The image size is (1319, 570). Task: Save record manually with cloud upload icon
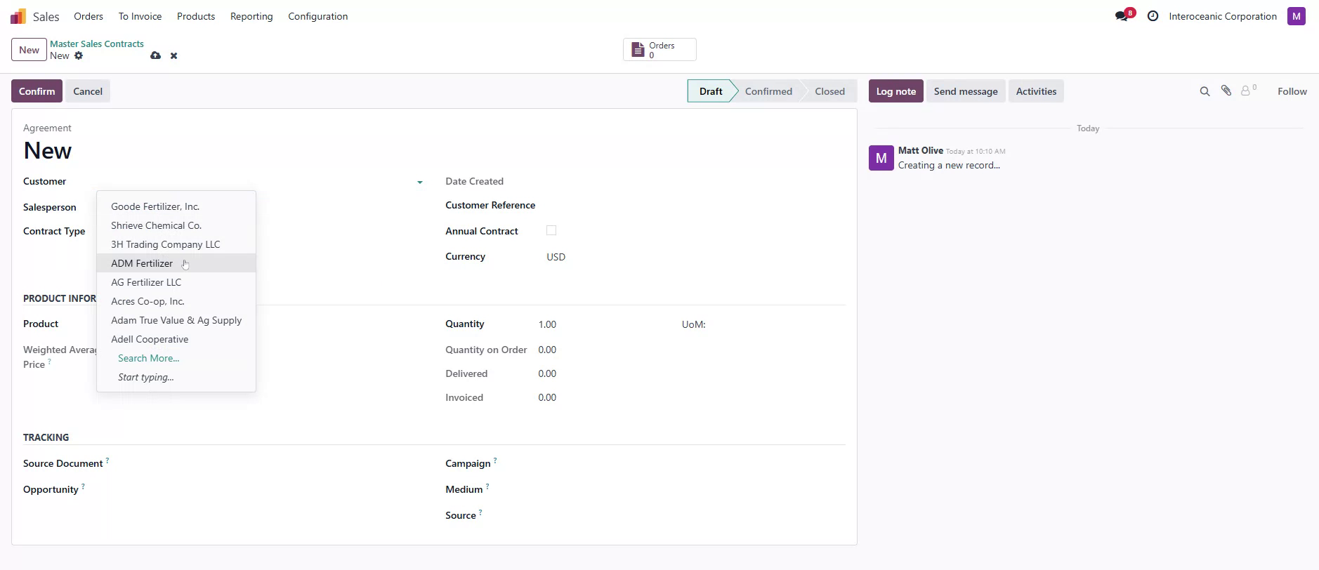point(155,55)
